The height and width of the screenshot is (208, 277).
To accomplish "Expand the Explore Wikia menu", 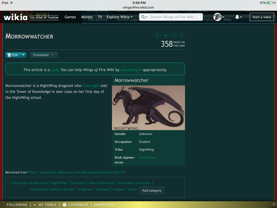I will point(119,17).
